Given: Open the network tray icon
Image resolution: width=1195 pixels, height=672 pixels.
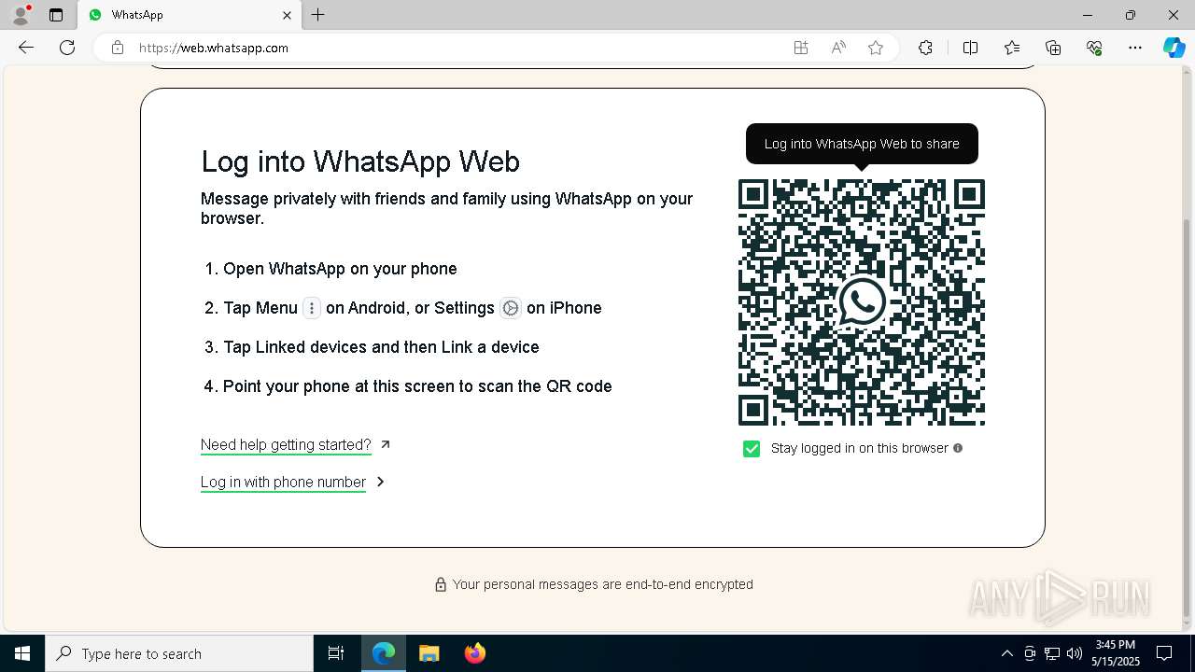Looking at the screenshot, I should pyautogui.click(x=1052, y=653).
